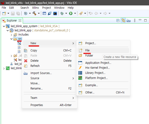Screen dimensions: 149x124
Task: Click the last edit location arrow icon
Action: (x=91, y=13)
